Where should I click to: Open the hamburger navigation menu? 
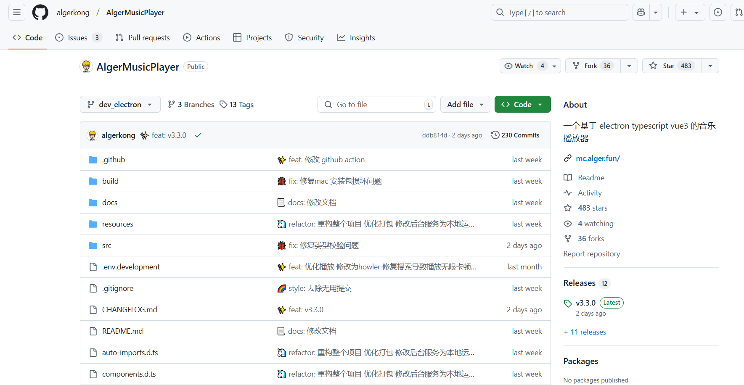coord(17,12)
